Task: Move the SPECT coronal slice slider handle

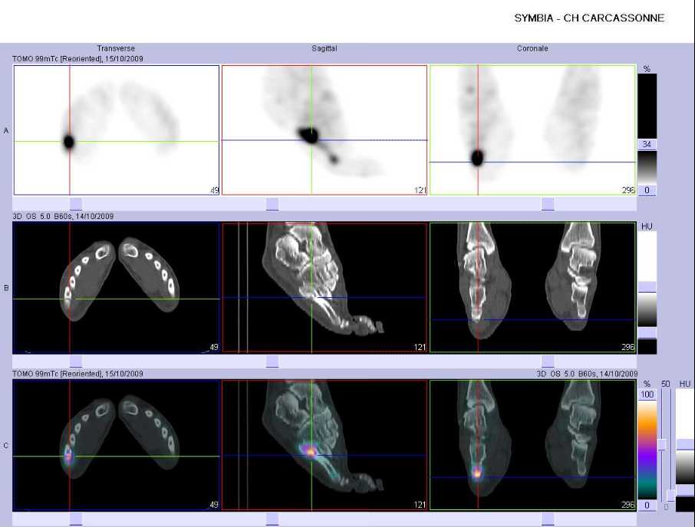Action: coord(548,204)
